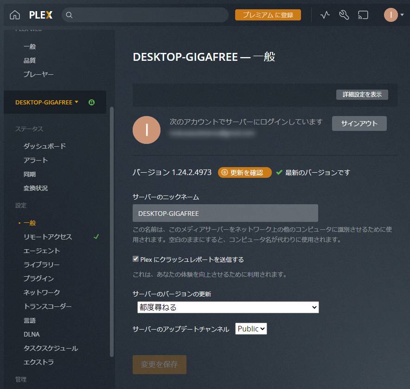Open 品質 settings
Screen dimensions: 410x389
[30, 60]
